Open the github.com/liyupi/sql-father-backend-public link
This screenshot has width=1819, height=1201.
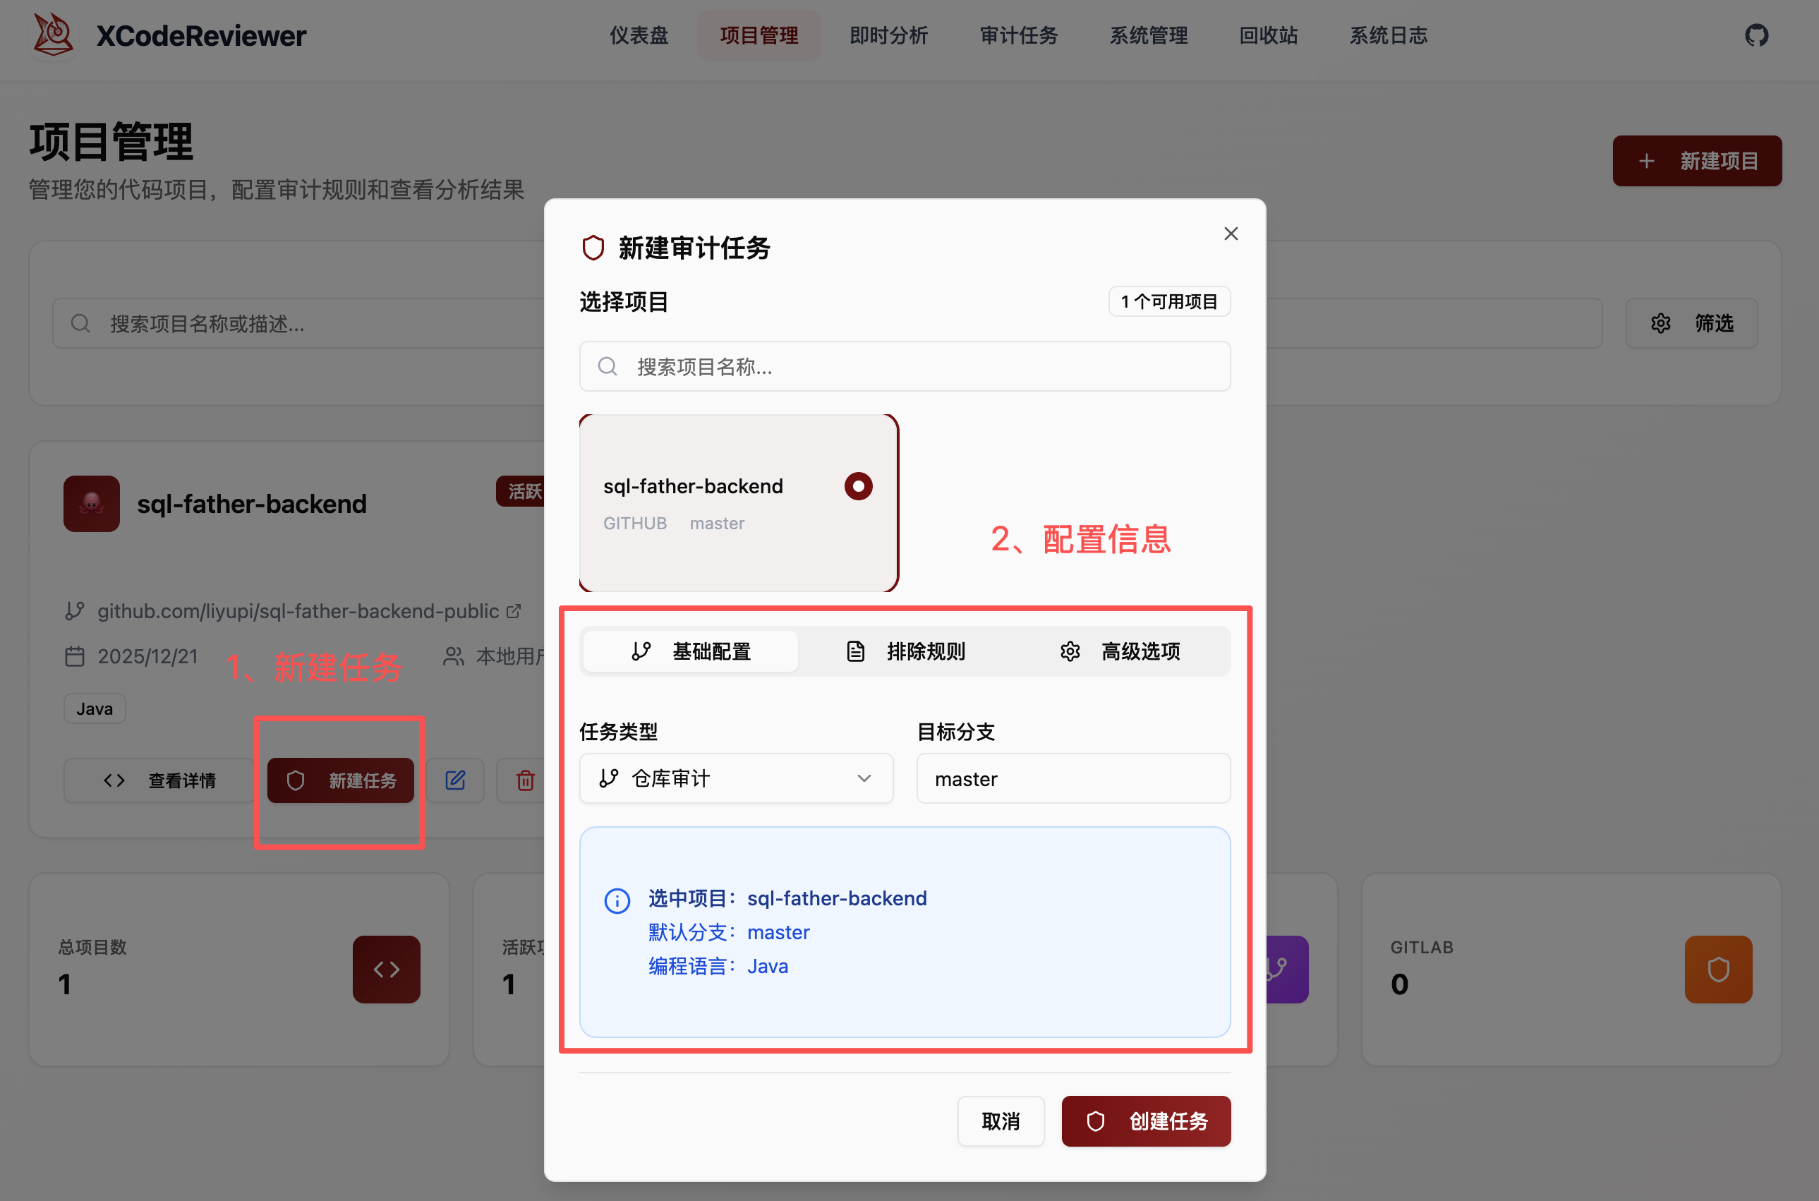297,610
